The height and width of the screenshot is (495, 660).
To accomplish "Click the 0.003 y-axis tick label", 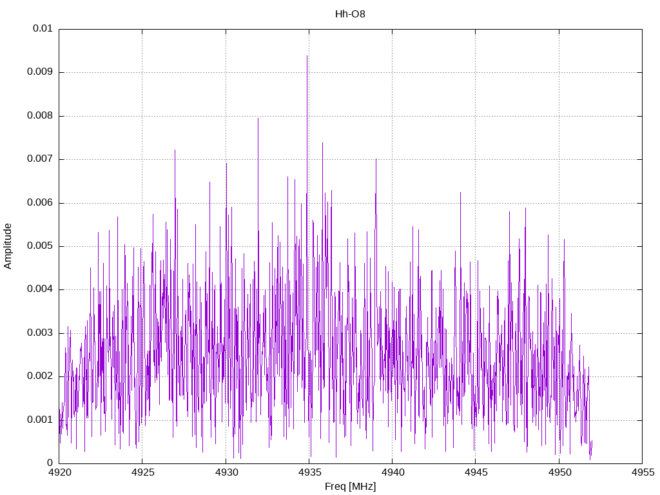I will pyautogui.click(x=40, y=333).
